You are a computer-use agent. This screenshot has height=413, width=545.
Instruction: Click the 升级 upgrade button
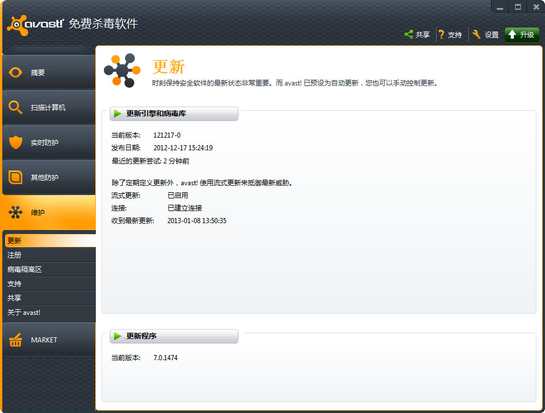[x=521, y=34]
